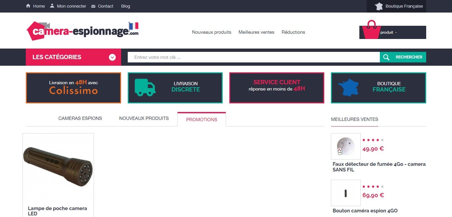
Task: Open the pink shopping bag cart icon
Action: pyautogui.click(x=372, y=30)
